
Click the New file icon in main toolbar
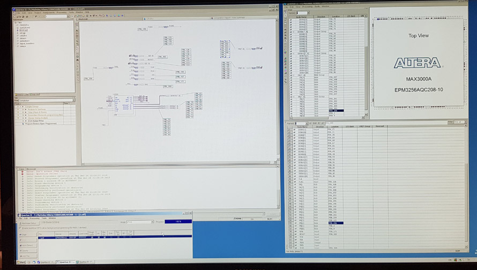point(14,17)
